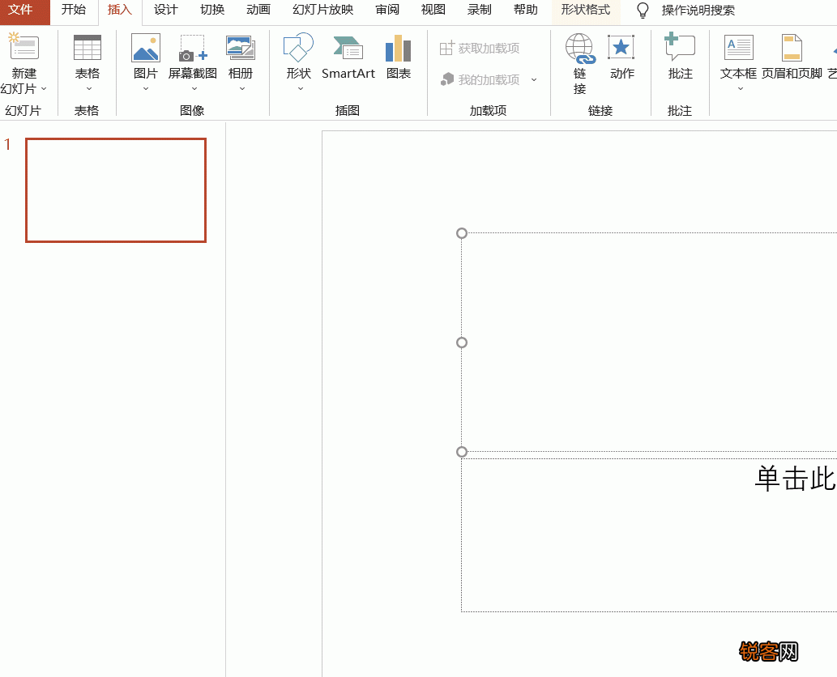Select the 插入 tab
The width and height of the screenshot is (837, 677).
pyautogui.click(x=120, y=10)
